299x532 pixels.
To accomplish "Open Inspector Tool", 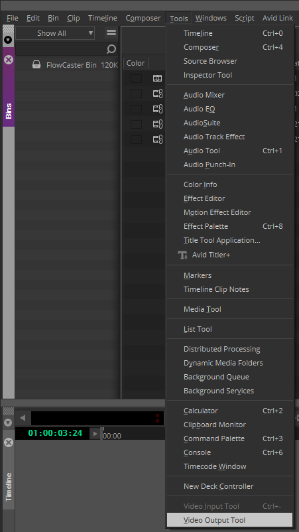I will click(x=230, y=75).
